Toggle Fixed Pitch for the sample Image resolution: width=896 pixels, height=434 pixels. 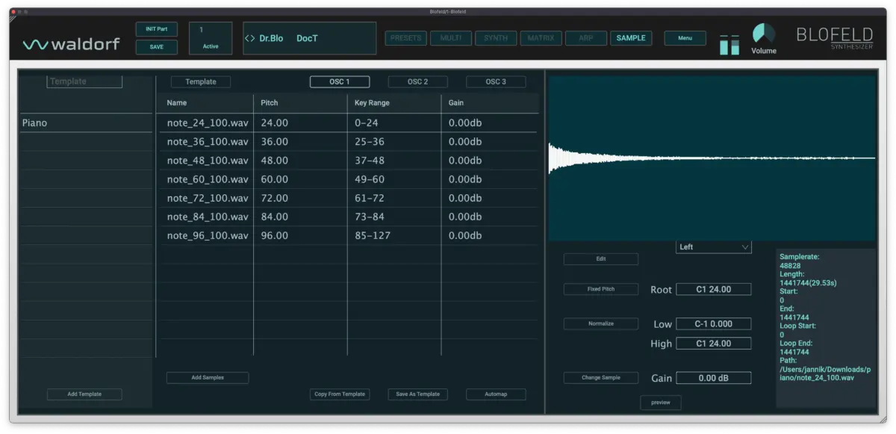click(600, 288)
